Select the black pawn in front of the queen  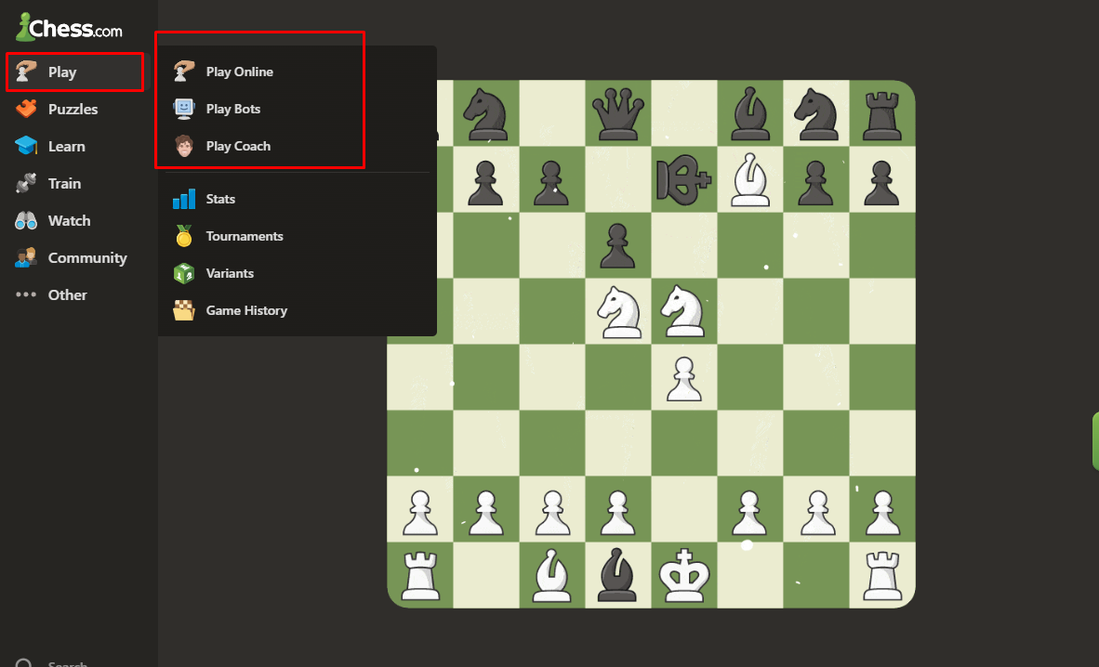[x=617, y=245]
